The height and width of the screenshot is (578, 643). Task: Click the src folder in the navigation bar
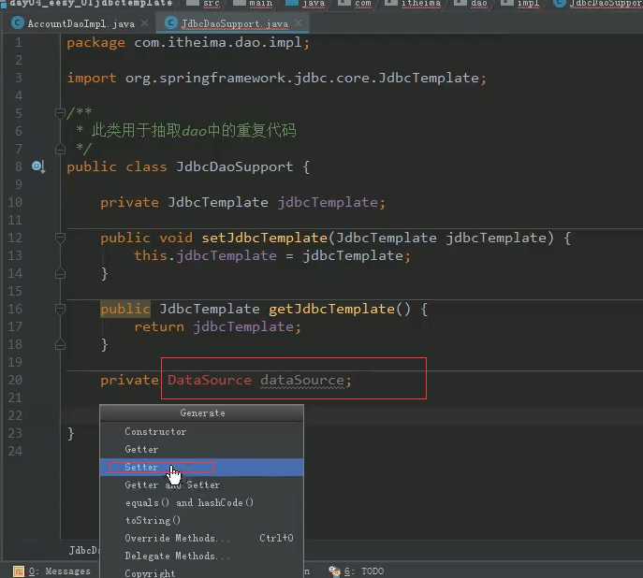(211, 4)
